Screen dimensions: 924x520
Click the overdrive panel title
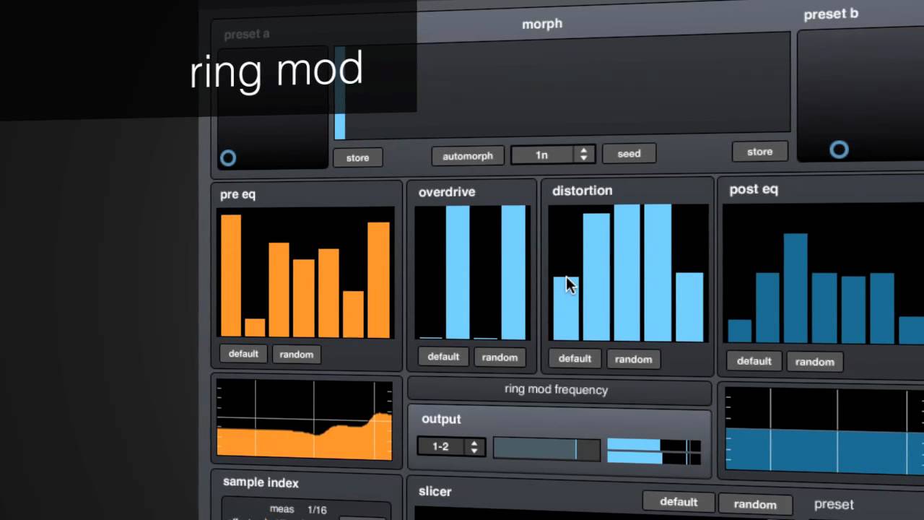[x=447, y=192]
